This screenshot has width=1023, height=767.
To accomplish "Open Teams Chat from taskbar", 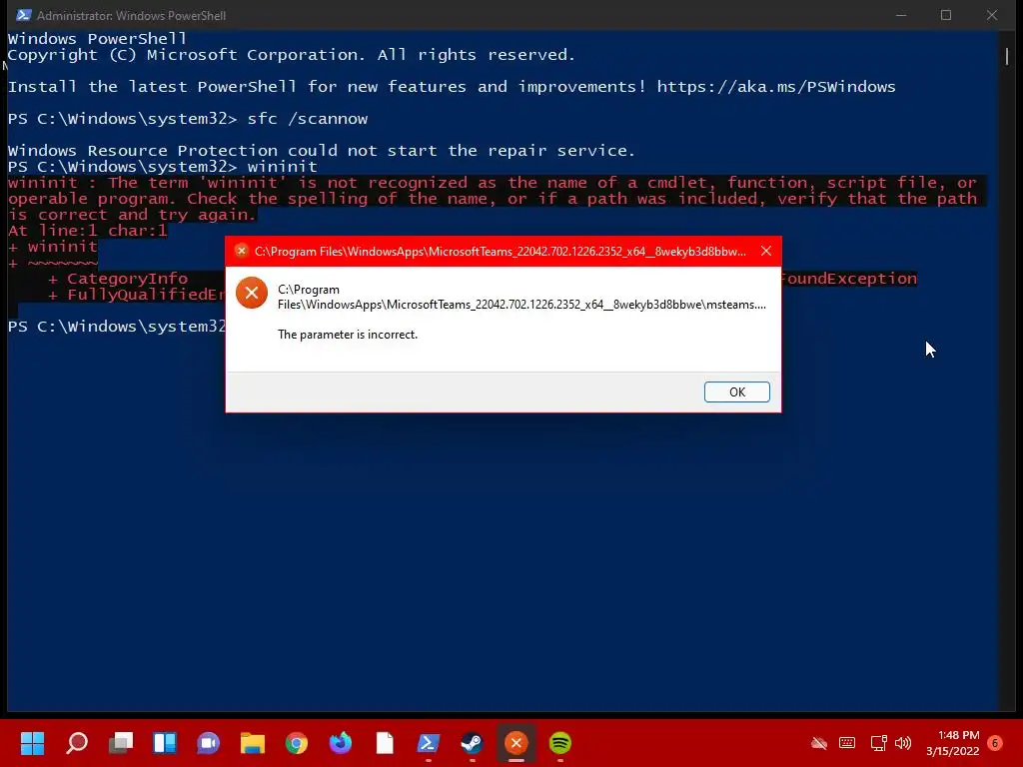I will point(208,743).
